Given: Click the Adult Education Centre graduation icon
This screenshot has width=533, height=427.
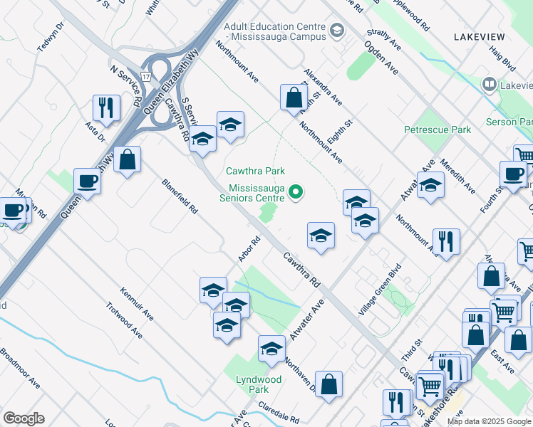Looking at the screenshot, I should [x=337, y=31].
